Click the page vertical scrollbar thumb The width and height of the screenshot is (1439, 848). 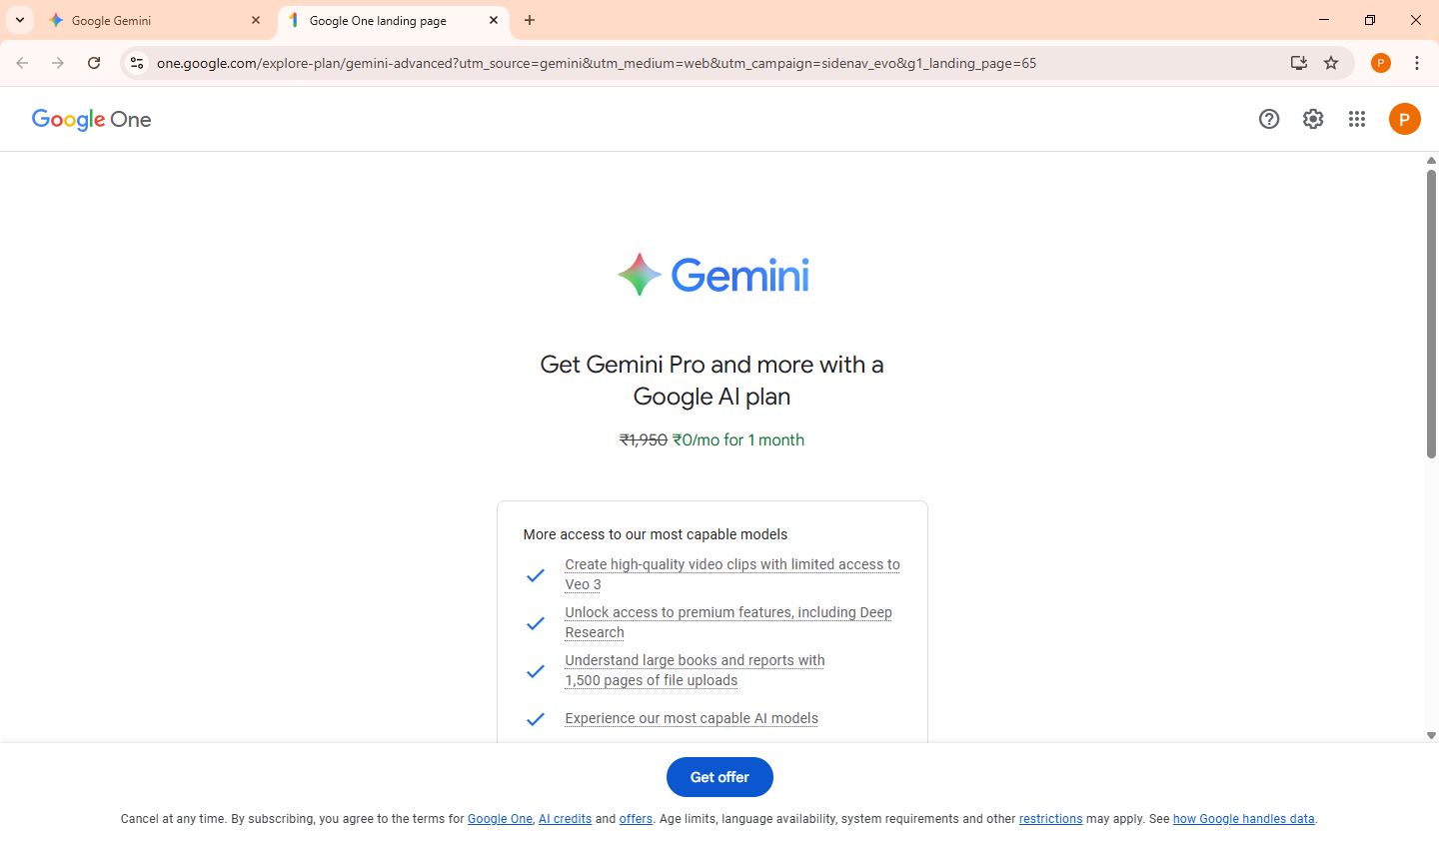point(1431,315)
